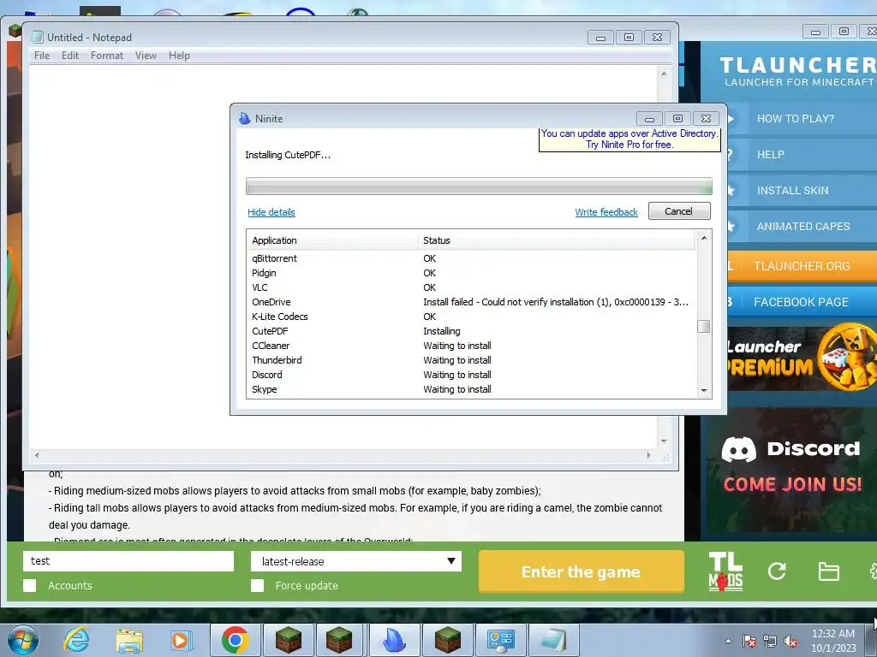The height and width of the screenshot is (657, 877).
Task: Click the network tray icon
Action: click(770, 641)
